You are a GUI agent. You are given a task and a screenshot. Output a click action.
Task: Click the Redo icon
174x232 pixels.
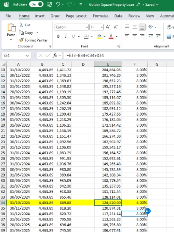click(69, 4)
